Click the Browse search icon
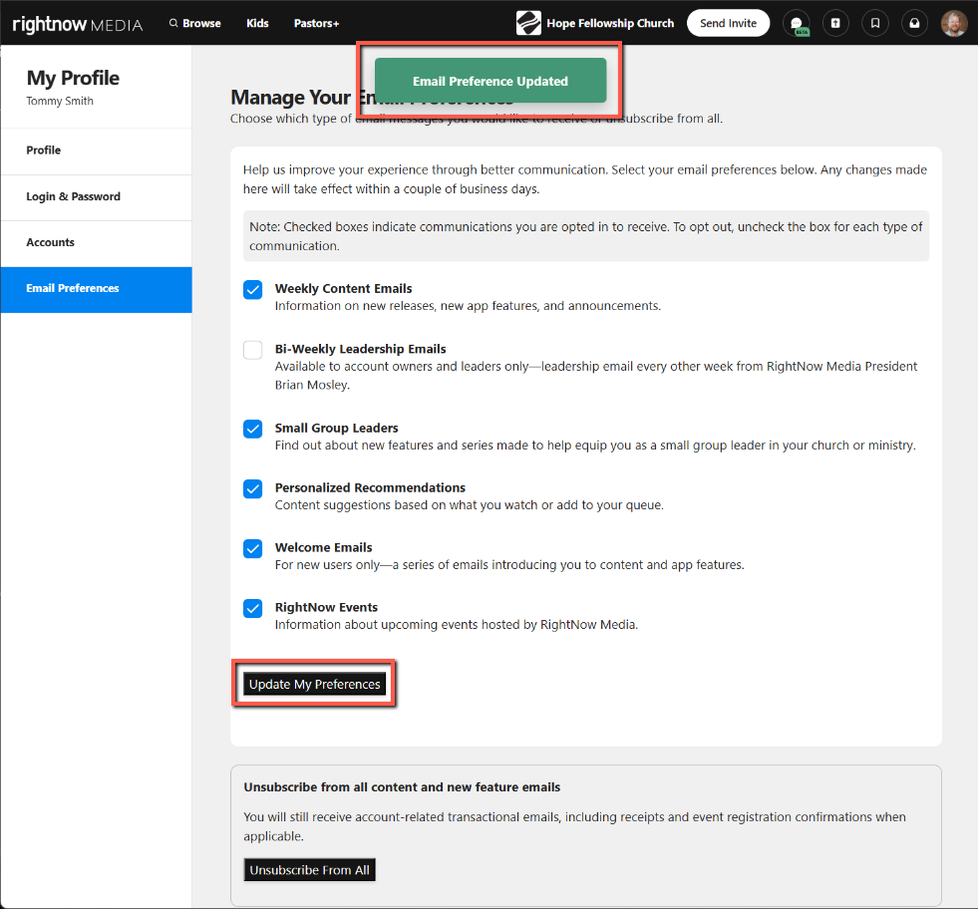978x909 pixels. (x=174, y=23)
